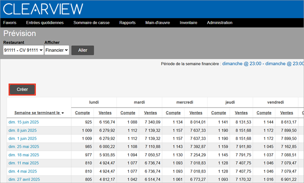This screenshot has width=304, height=183.
Task: Sort by Compte column under mardi
Action: click(128, 113)
